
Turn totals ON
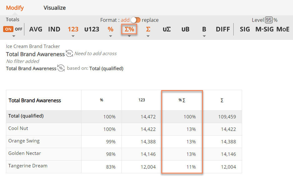coord(8,29)
